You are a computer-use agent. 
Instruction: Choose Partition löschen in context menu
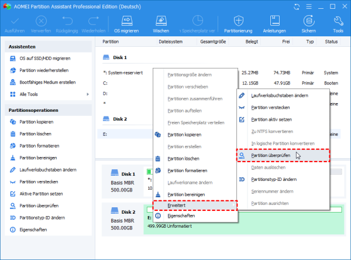195,159
